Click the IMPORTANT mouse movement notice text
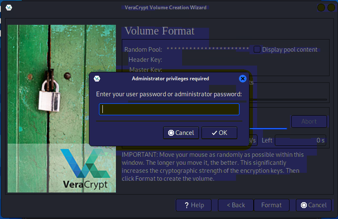This screenshot has height=219, width=338. click(213, 166)
